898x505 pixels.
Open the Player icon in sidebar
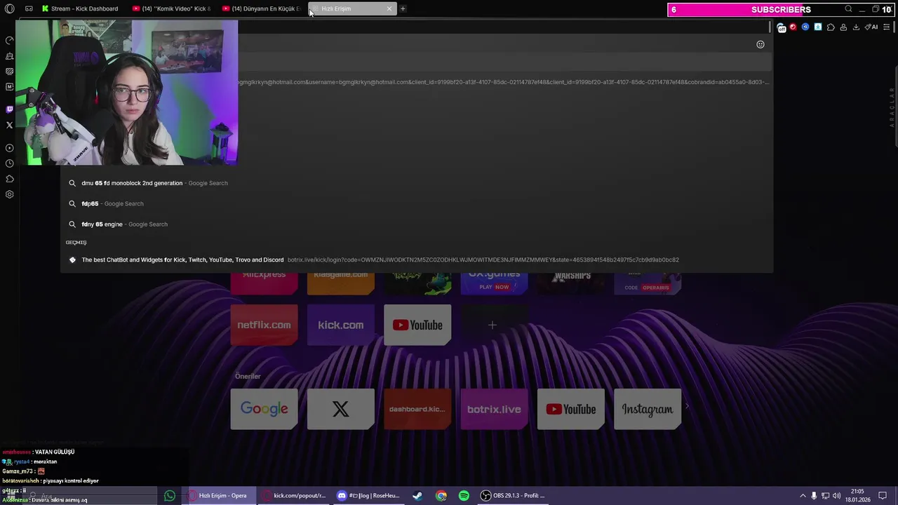pos(9,148)
